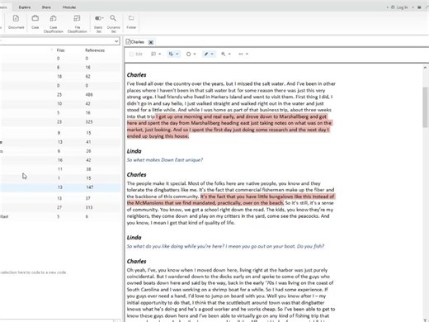
Task: Click the pink highlighted passage about McMansions
Action: (230, 200)
